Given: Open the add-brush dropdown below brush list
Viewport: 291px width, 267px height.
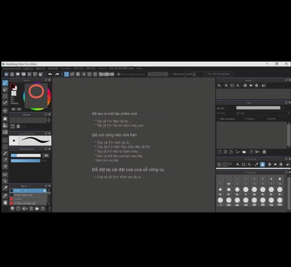Looking at the screenshot, I should point(26,209).
